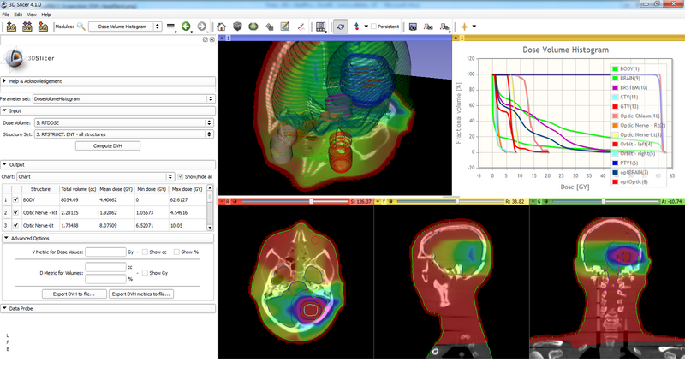The height and width of the screenshot is (368, 685).
Task: Uncheck the BODY structure row checkbox
Action: click(16, 199)
